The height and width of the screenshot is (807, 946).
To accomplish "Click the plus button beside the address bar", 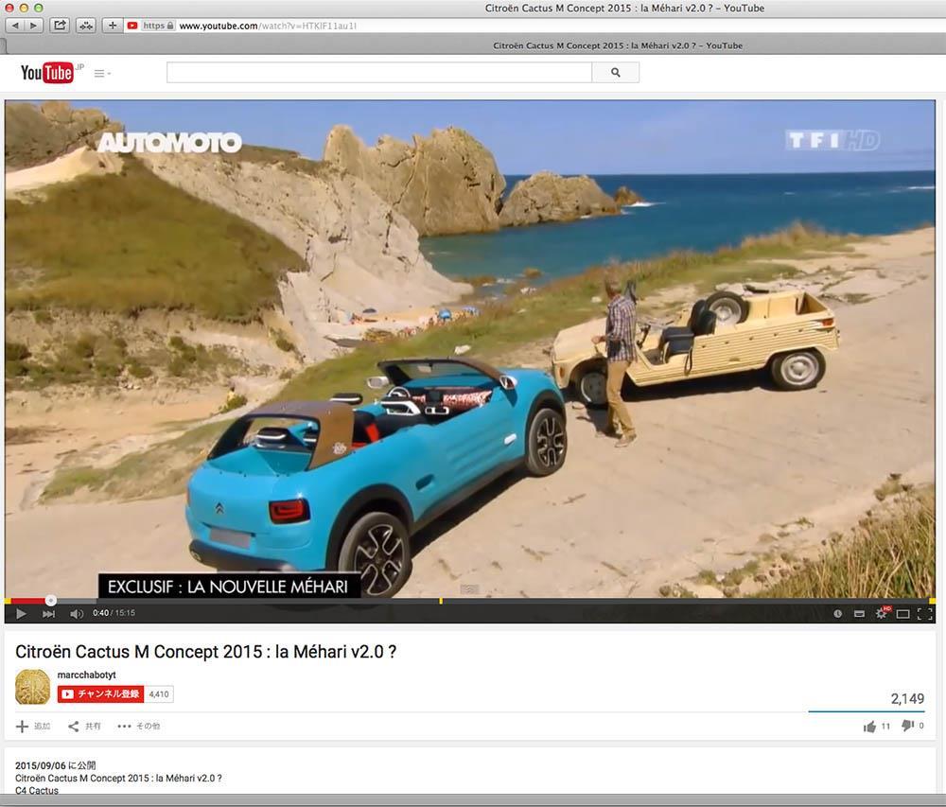I will (113, 26).
